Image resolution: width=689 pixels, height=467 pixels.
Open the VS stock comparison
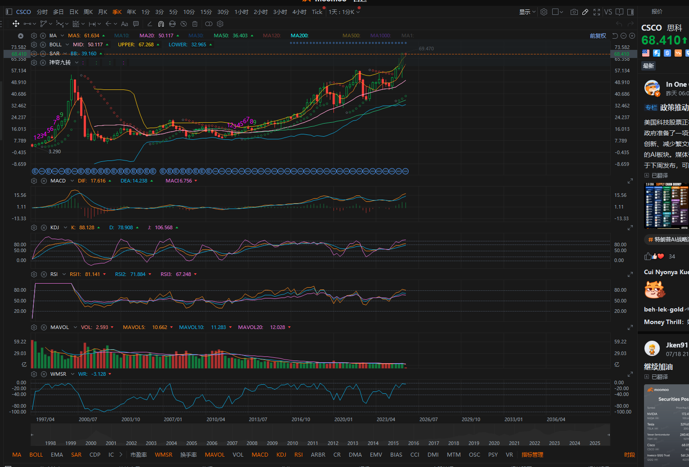[x=608, y=12]
